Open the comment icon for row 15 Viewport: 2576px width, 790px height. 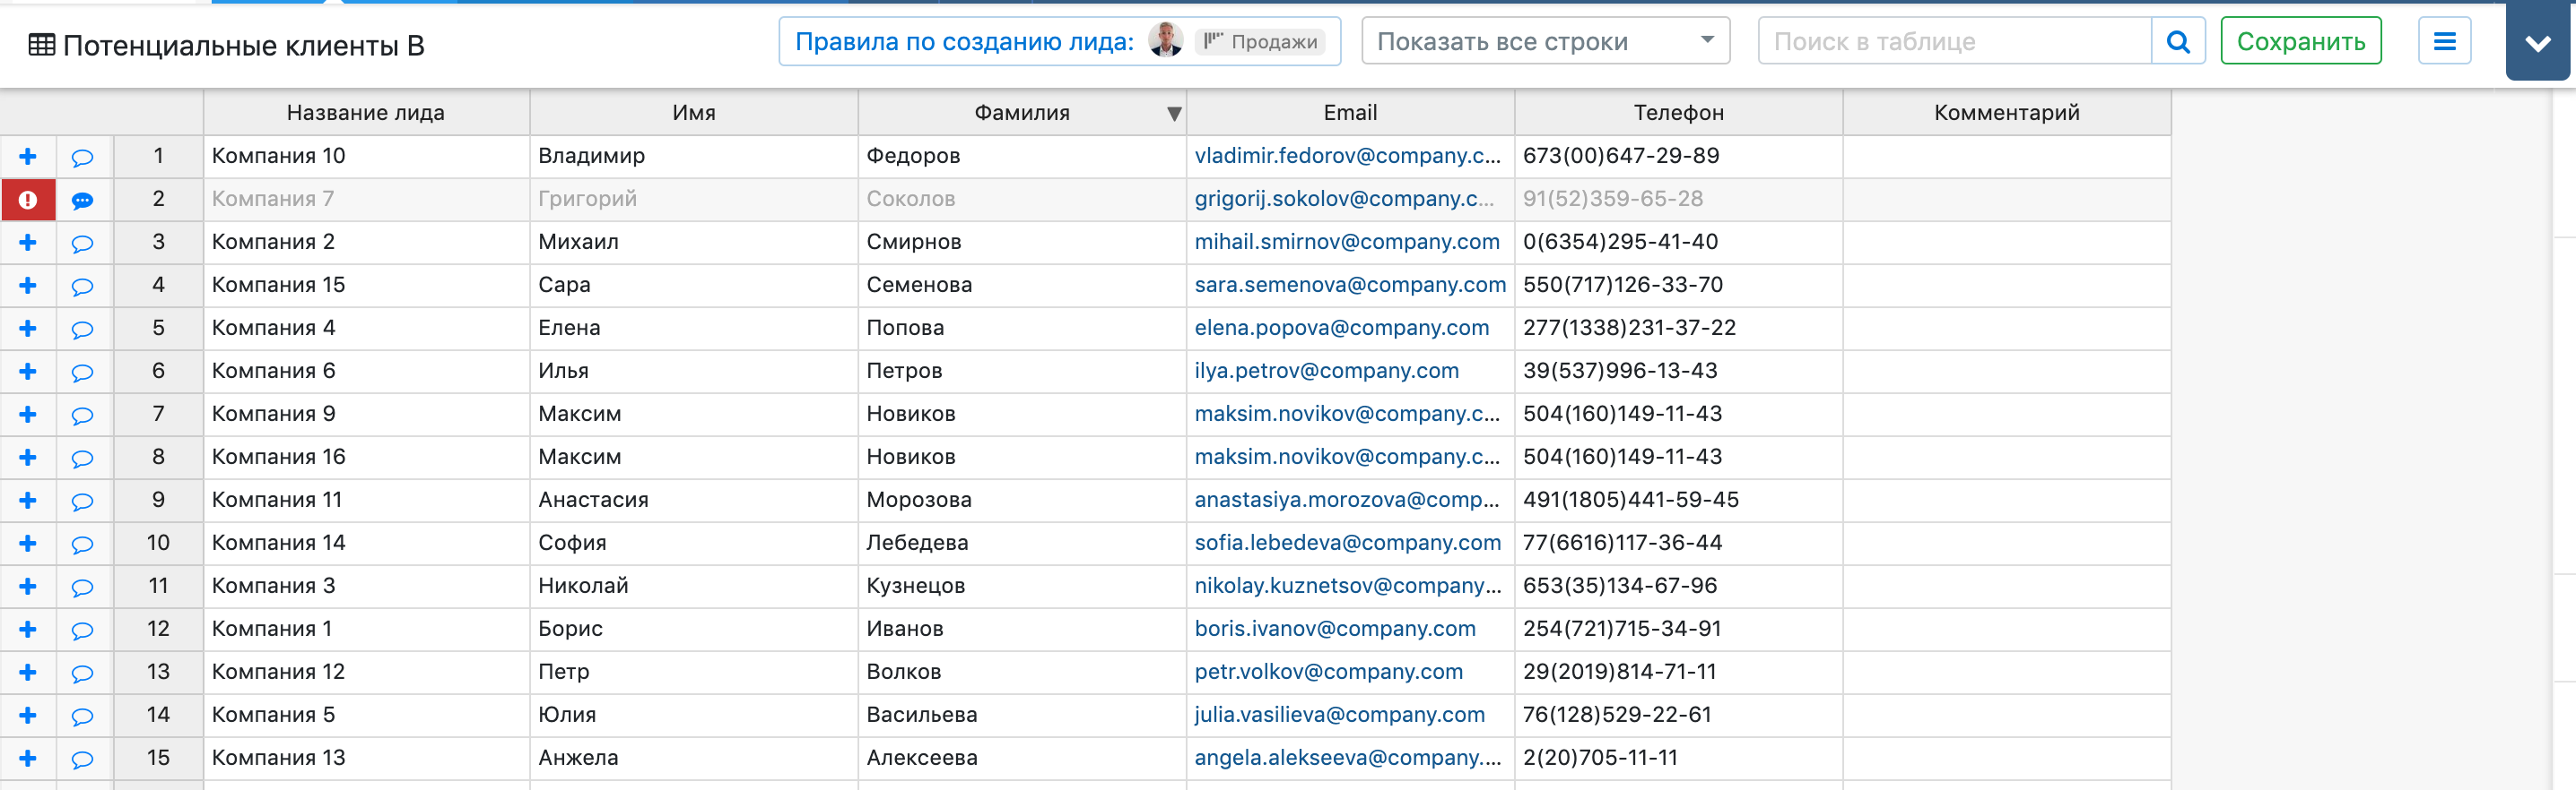82,759
